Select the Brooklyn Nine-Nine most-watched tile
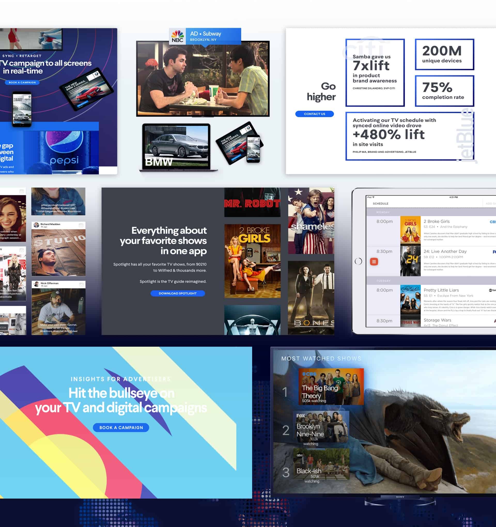The image size is (496, 527). pyautogui.click(x=321, y=427)
